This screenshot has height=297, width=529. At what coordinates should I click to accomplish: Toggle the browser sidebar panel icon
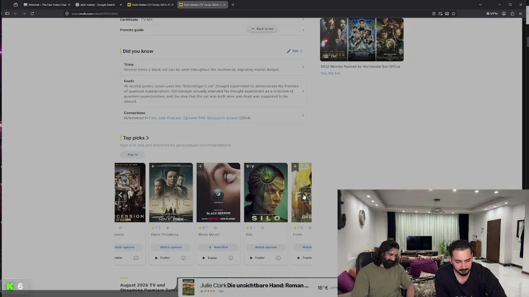pyautogui.click(x=7, y=14)
